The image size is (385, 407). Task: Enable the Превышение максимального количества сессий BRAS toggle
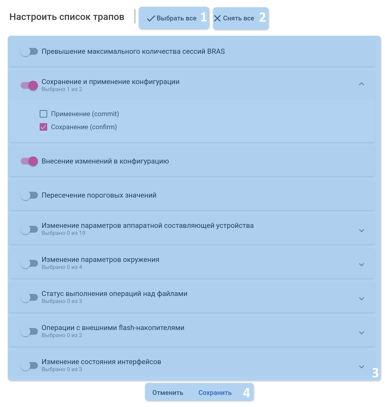point(29,51)
